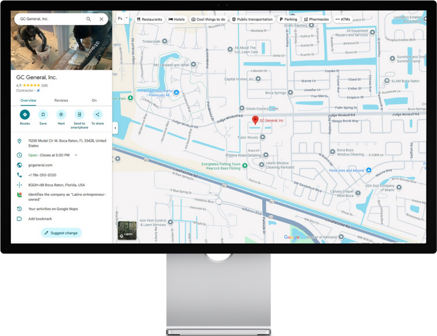Click the address 11230 Model Cir W
This screenshot has width=437, height=336.
point(67,143)
